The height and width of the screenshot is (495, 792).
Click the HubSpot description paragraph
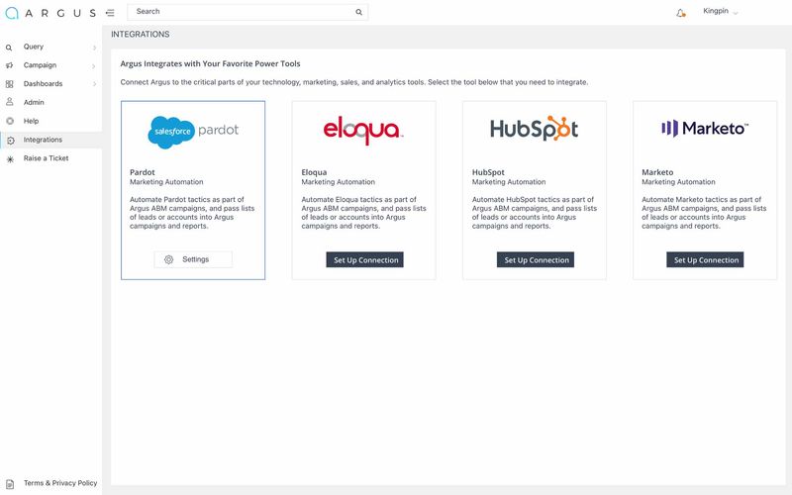[535, 213]
